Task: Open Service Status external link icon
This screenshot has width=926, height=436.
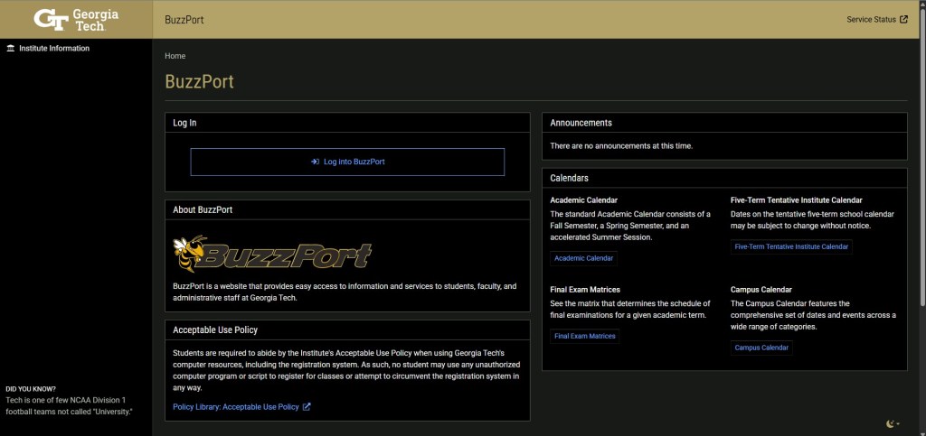Action: click(903, 20)
